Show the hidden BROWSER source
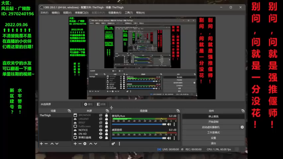The width and height of the screenshot is (283, 159). [101, 115]
